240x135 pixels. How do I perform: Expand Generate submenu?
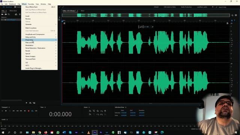(39, 24)
